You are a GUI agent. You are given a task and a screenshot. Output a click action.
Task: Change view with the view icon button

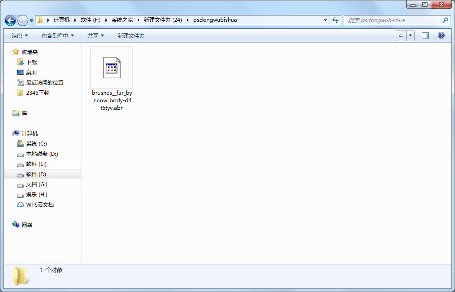coord(401,36)
